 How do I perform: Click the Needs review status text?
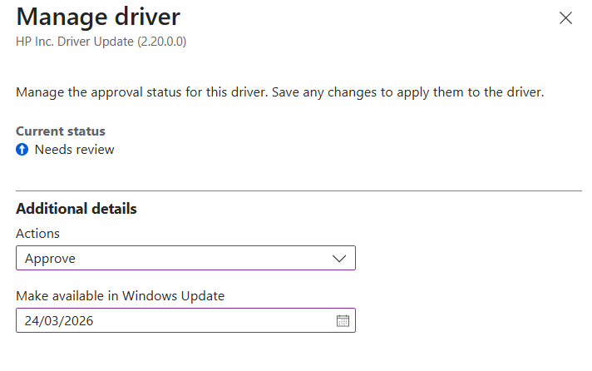(x=74, y=150)
